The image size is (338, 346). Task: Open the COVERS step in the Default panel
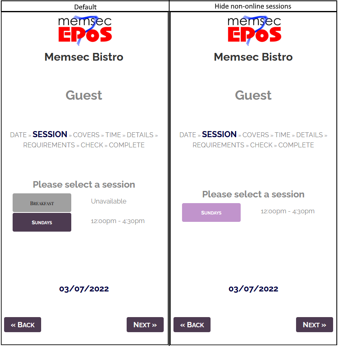point(86,135)
